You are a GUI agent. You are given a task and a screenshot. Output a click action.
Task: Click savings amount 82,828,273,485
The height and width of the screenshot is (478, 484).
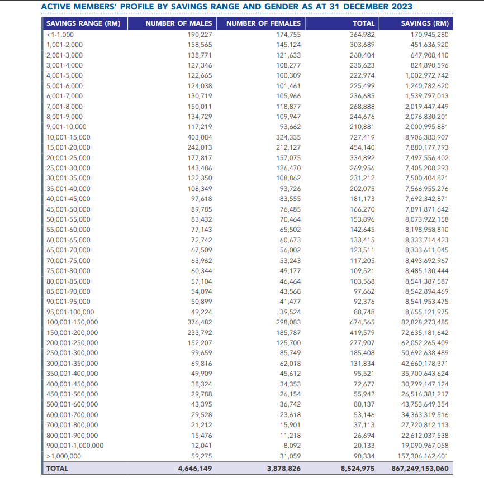[425, 322]
